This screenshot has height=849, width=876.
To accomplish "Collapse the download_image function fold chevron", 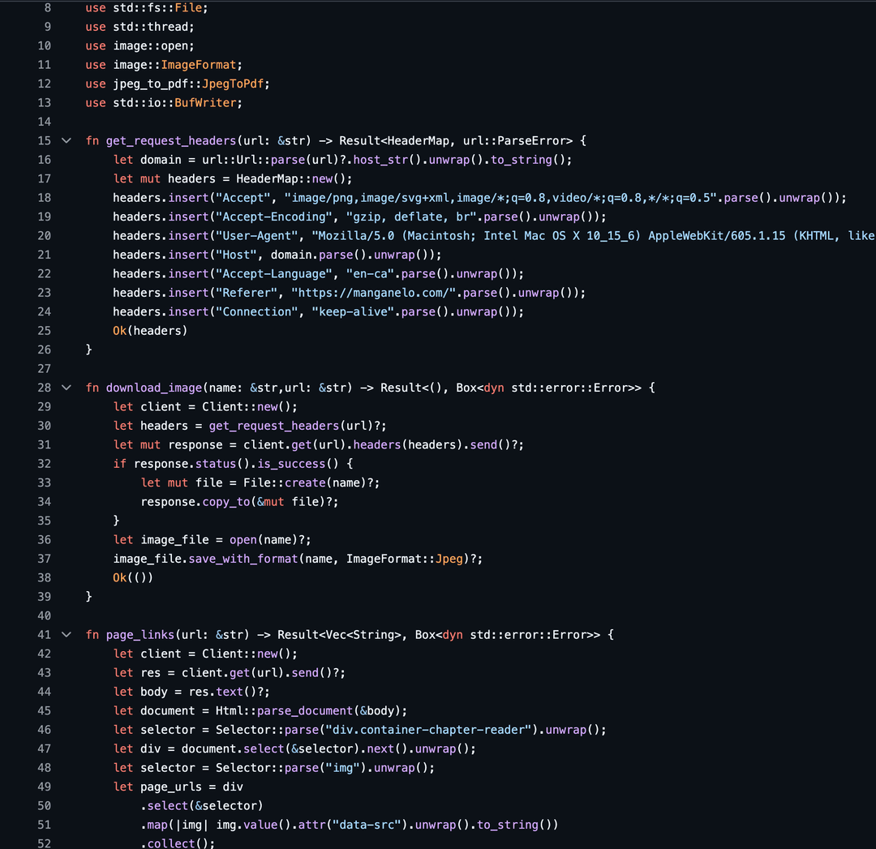I will point(67,388).
